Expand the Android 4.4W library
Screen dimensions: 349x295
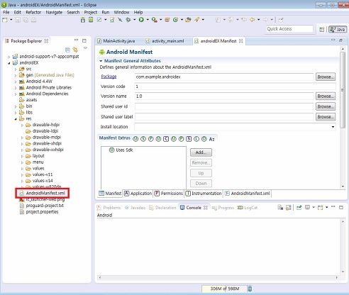16,82
